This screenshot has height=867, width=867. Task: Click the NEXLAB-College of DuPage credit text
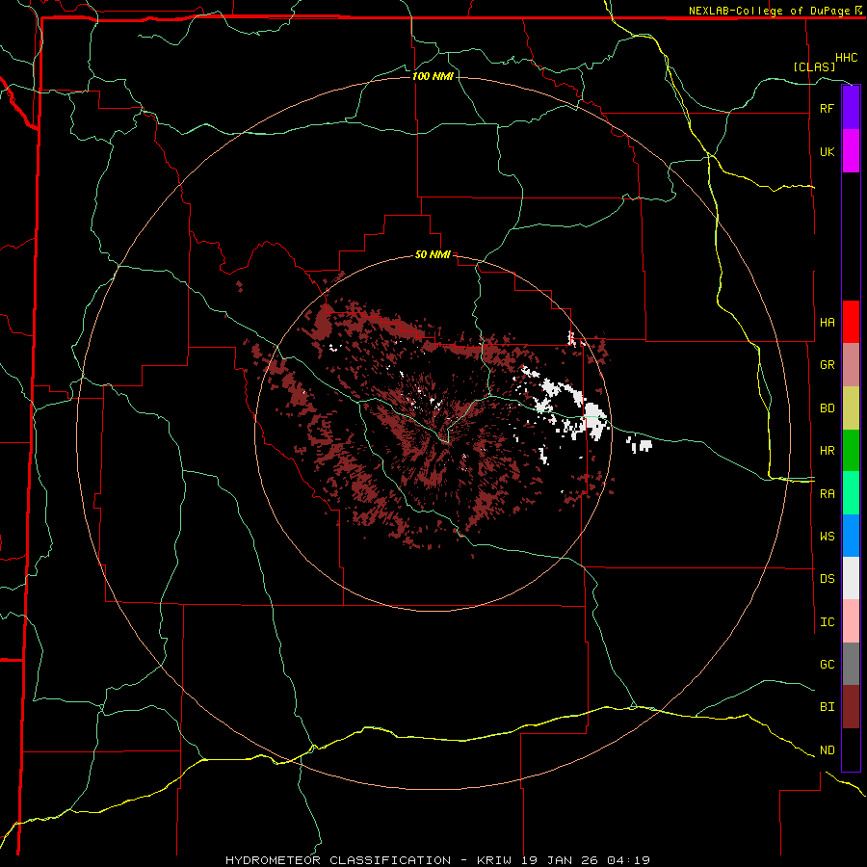tap(769, 11)
